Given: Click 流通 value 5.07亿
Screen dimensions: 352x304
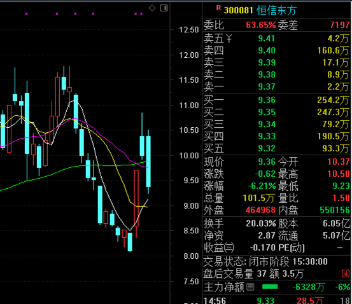Looking at the screenshot, I should [x=336, y=235].
